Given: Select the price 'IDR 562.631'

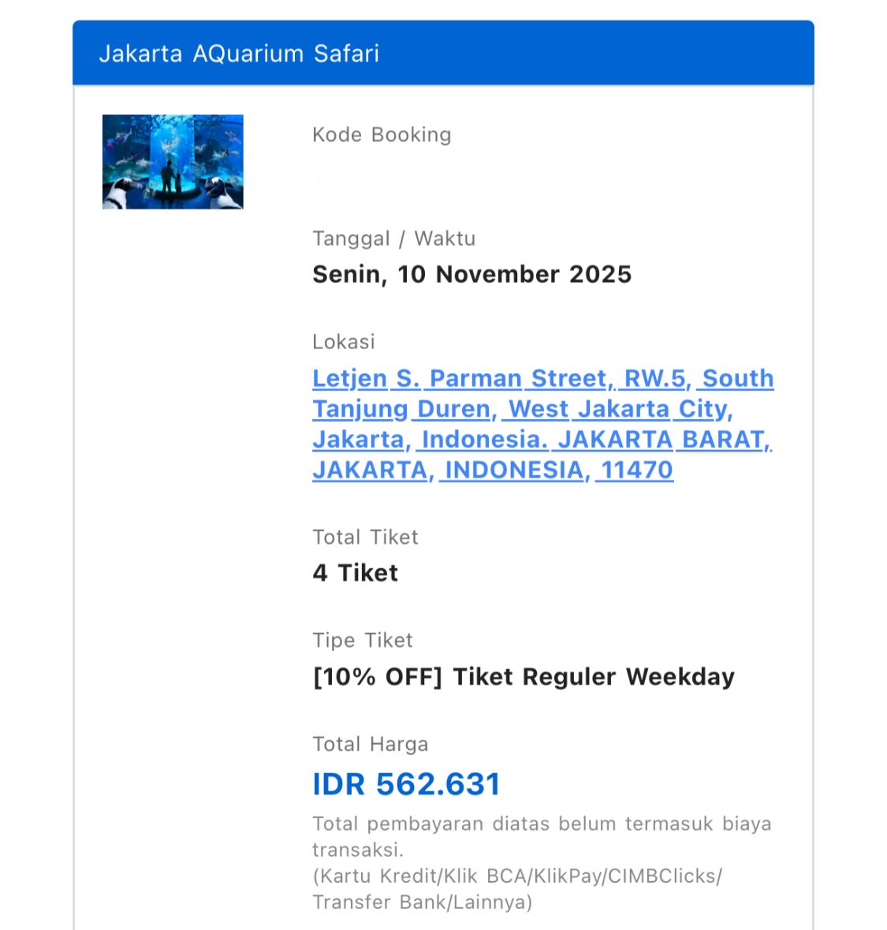Looking at the screenshot, I should [406, 783].
